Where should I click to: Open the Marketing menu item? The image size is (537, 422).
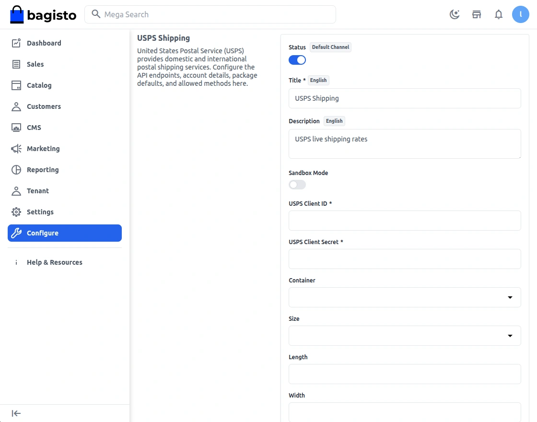click(64, 149)
